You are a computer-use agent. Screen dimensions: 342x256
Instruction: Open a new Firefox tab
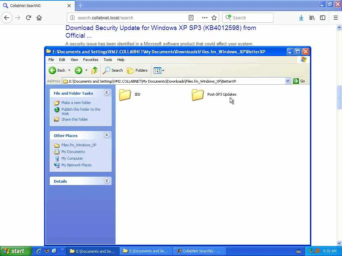pos(80,5)
